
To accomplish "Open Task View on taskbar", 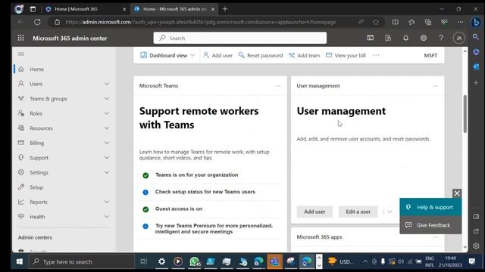I will click(x=144, y=261).
